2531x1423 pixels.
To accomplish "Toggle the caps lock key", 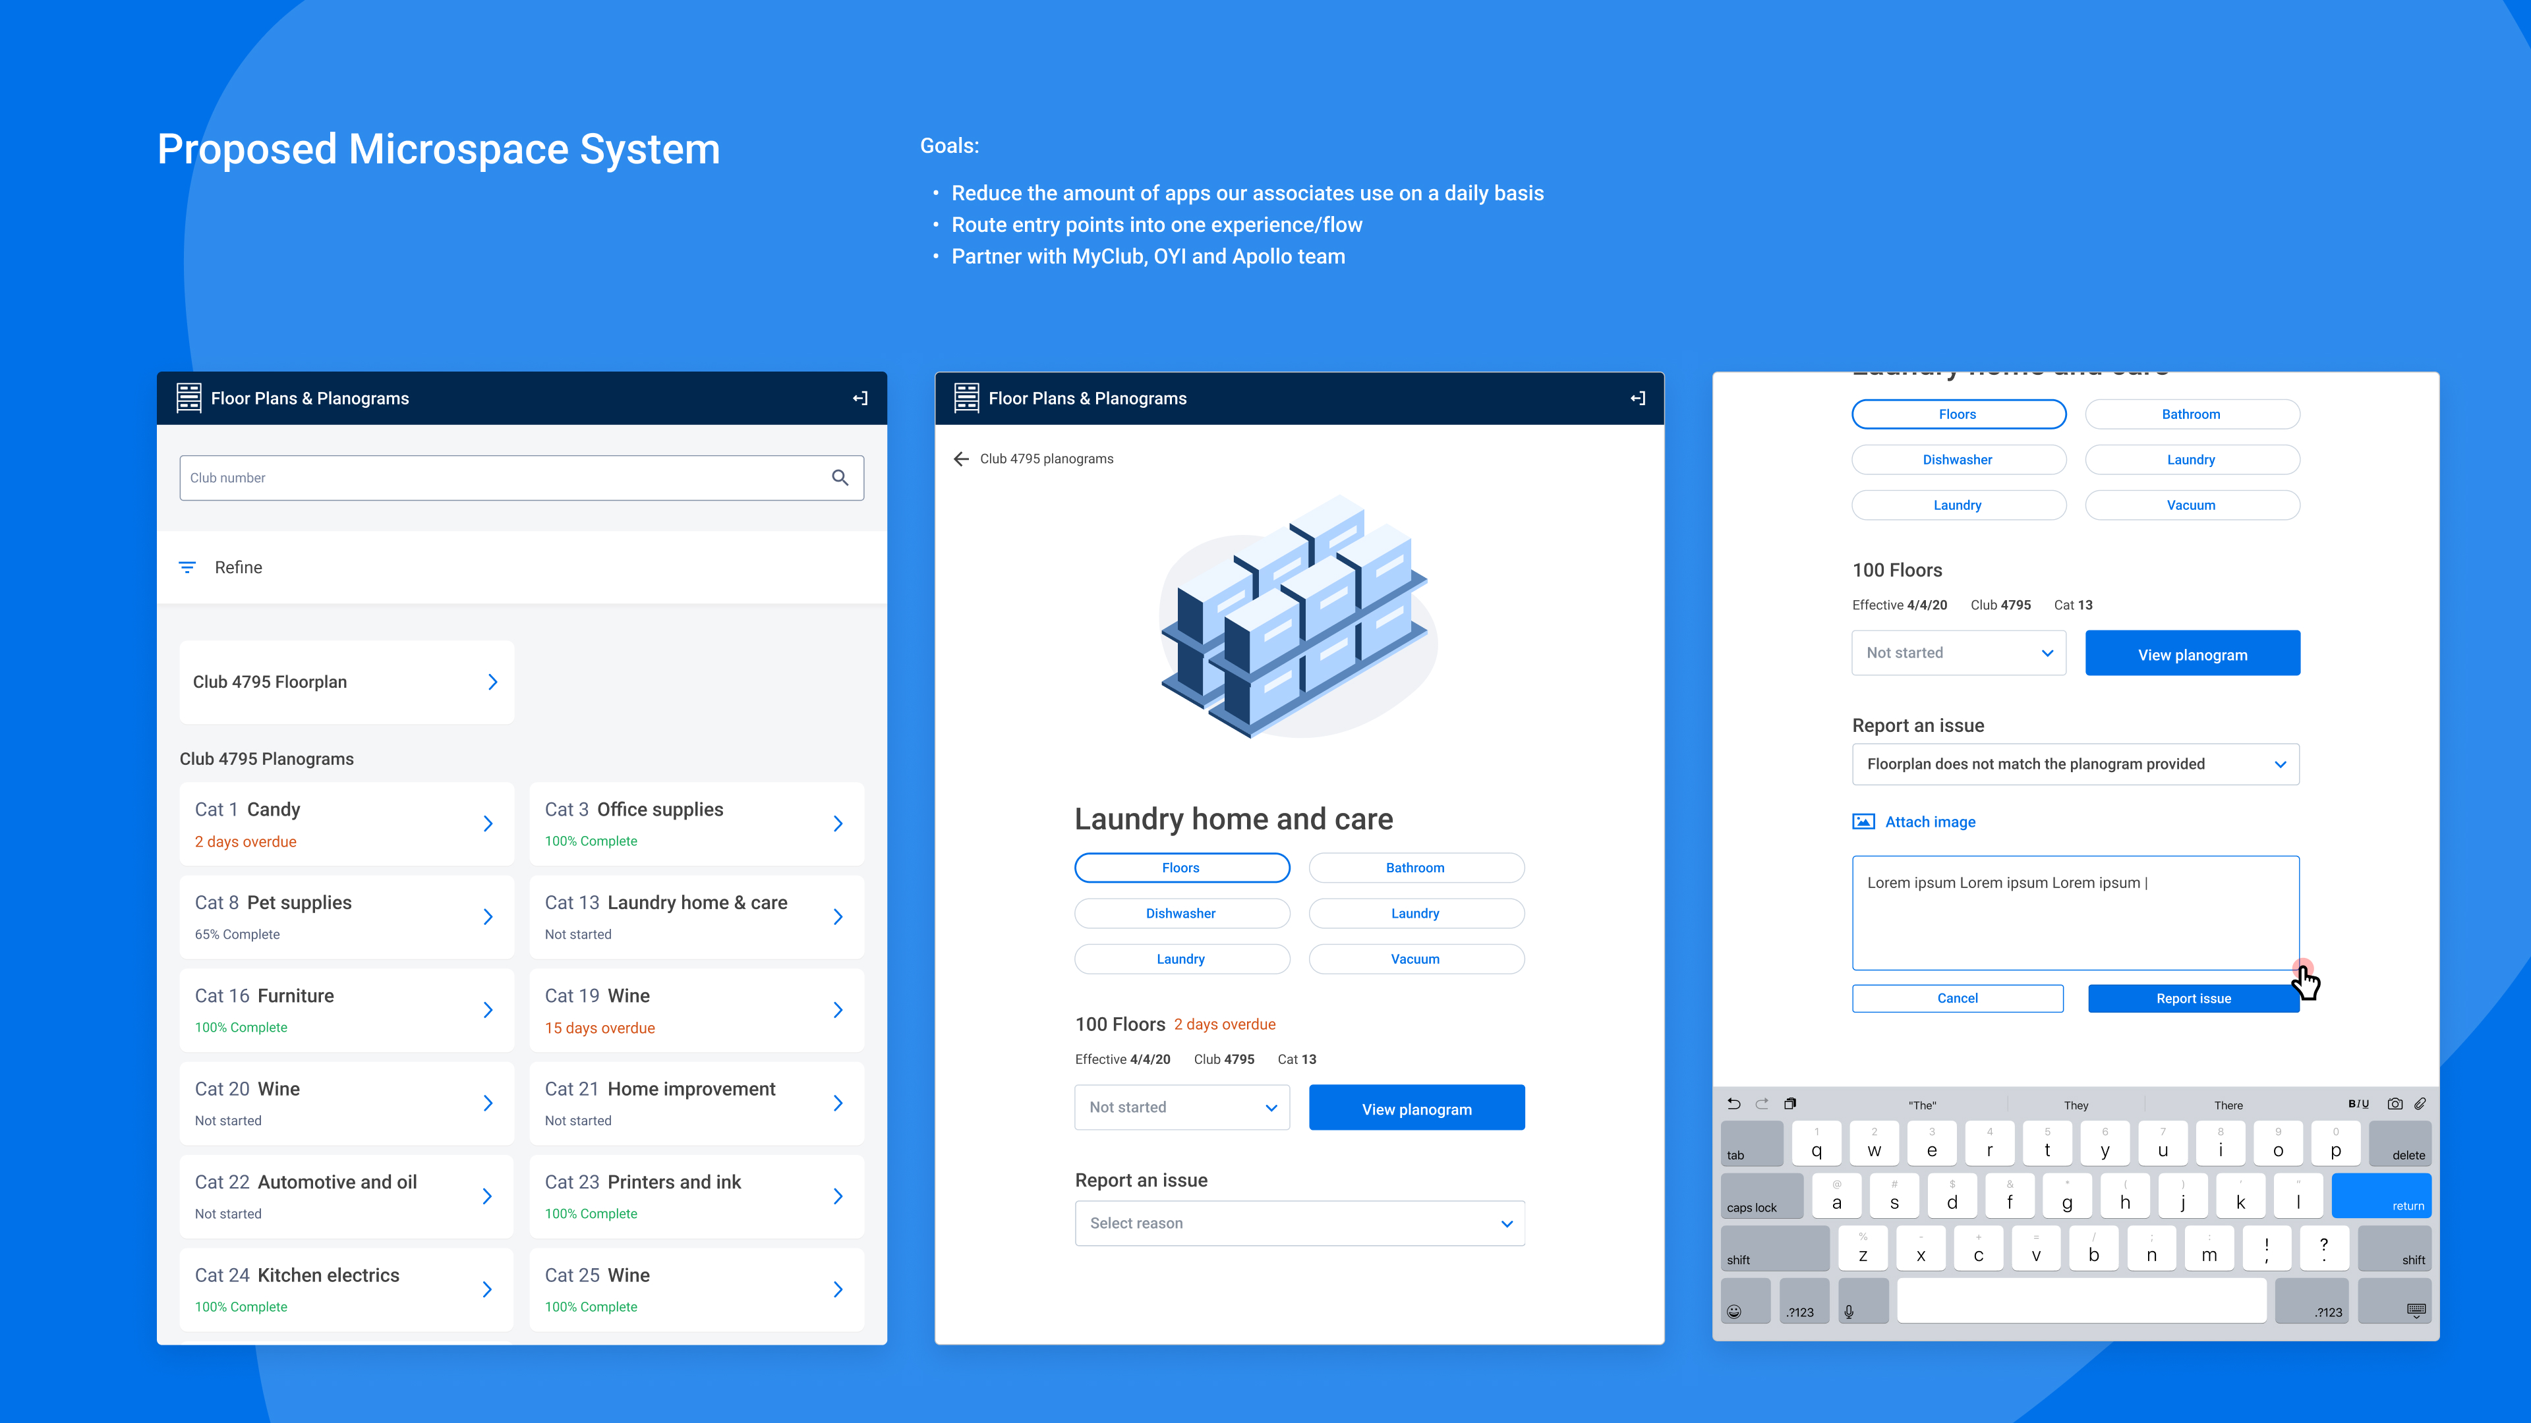I will tap(1762, 1196).
